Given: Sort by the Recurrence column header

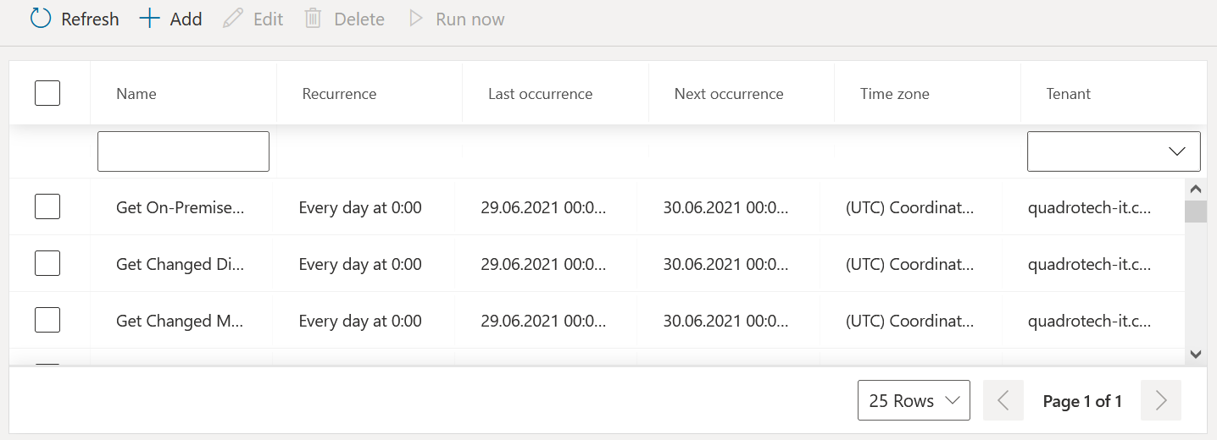Looking at the screenshot, I should 339,94.
